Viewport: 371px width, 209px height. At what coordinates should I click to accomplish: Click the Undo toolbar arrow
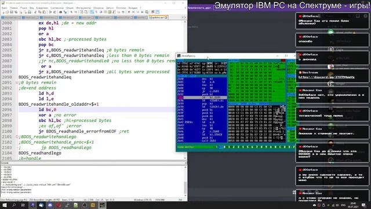coord(50,12)
